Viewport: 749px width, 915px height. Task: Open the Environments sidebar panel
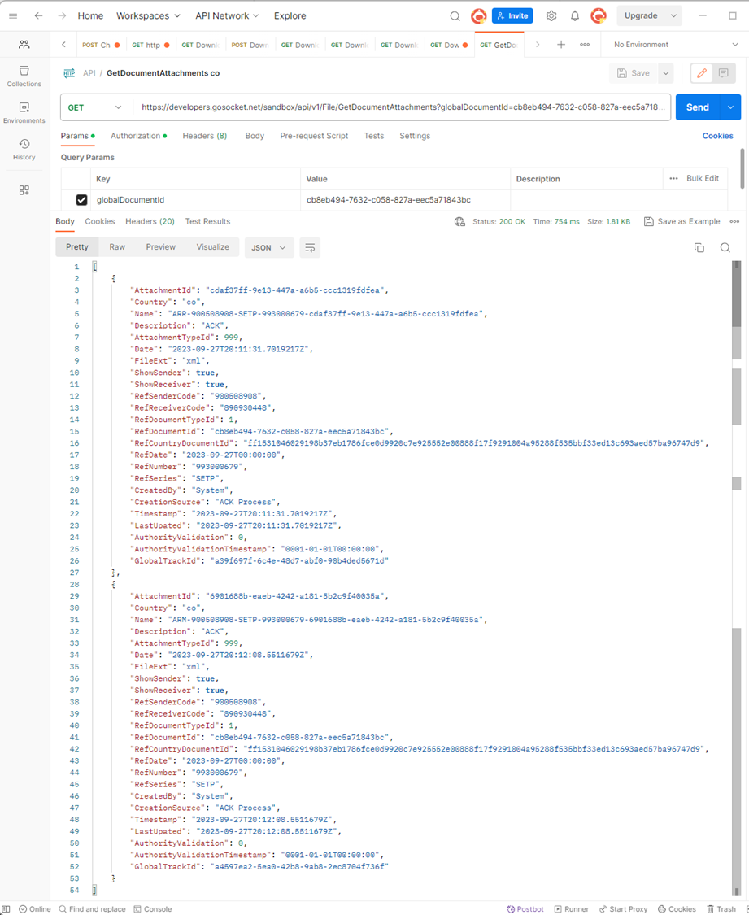click(24, 113)
